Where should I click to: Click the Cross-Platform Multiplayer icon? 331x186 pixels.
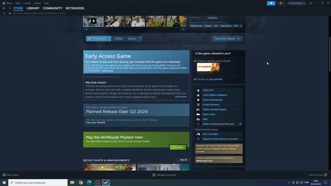[198, 95]
